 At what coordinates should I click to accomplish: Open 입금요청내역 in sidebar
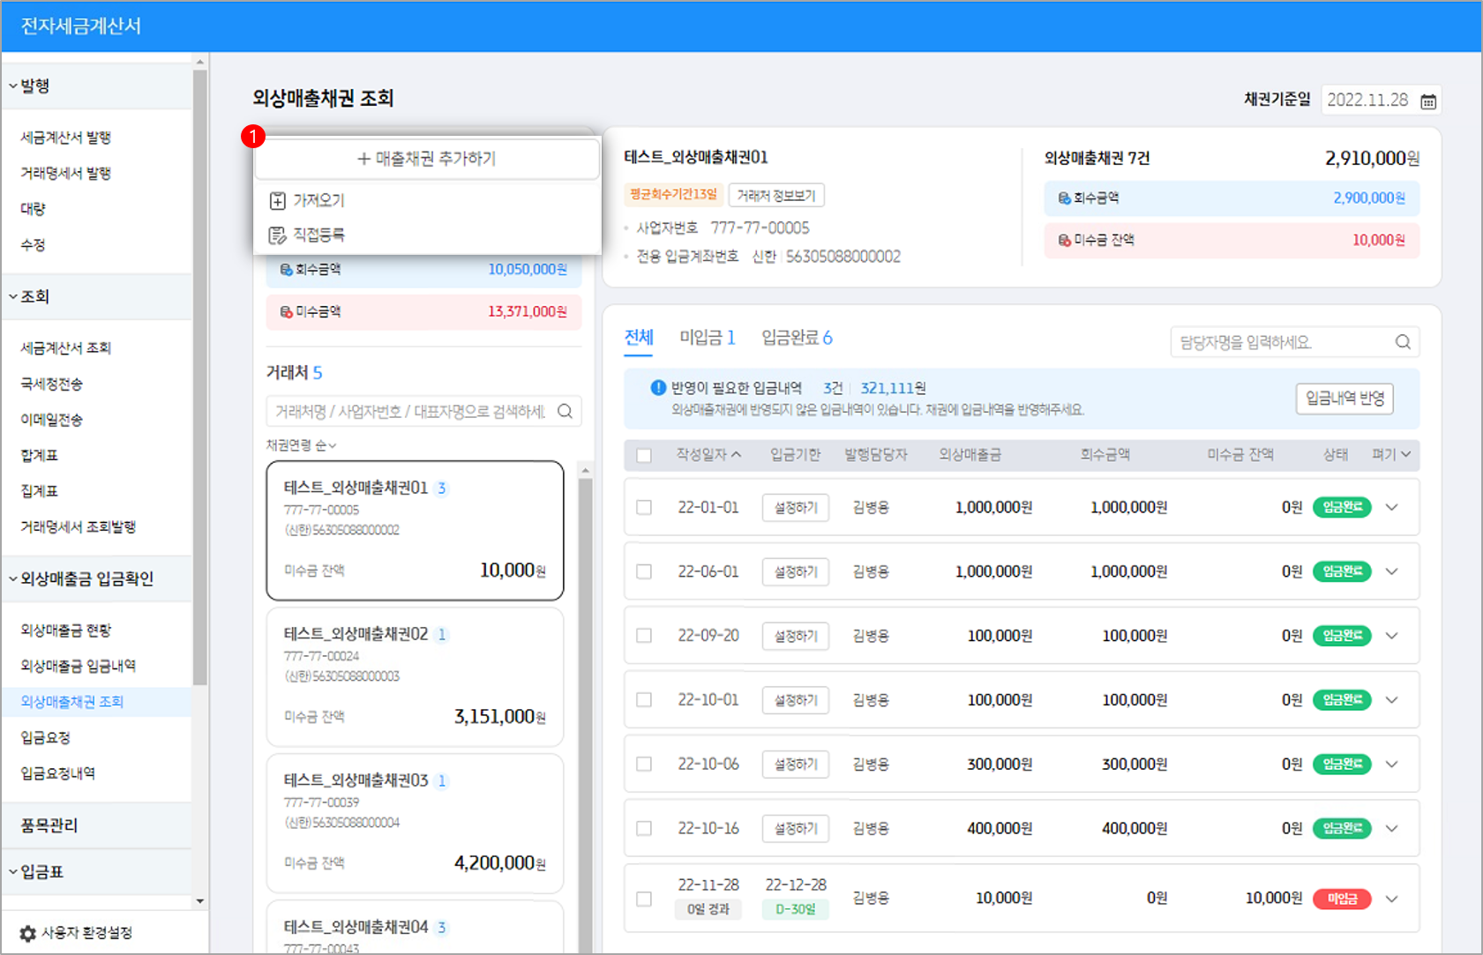tap(58, 773)
